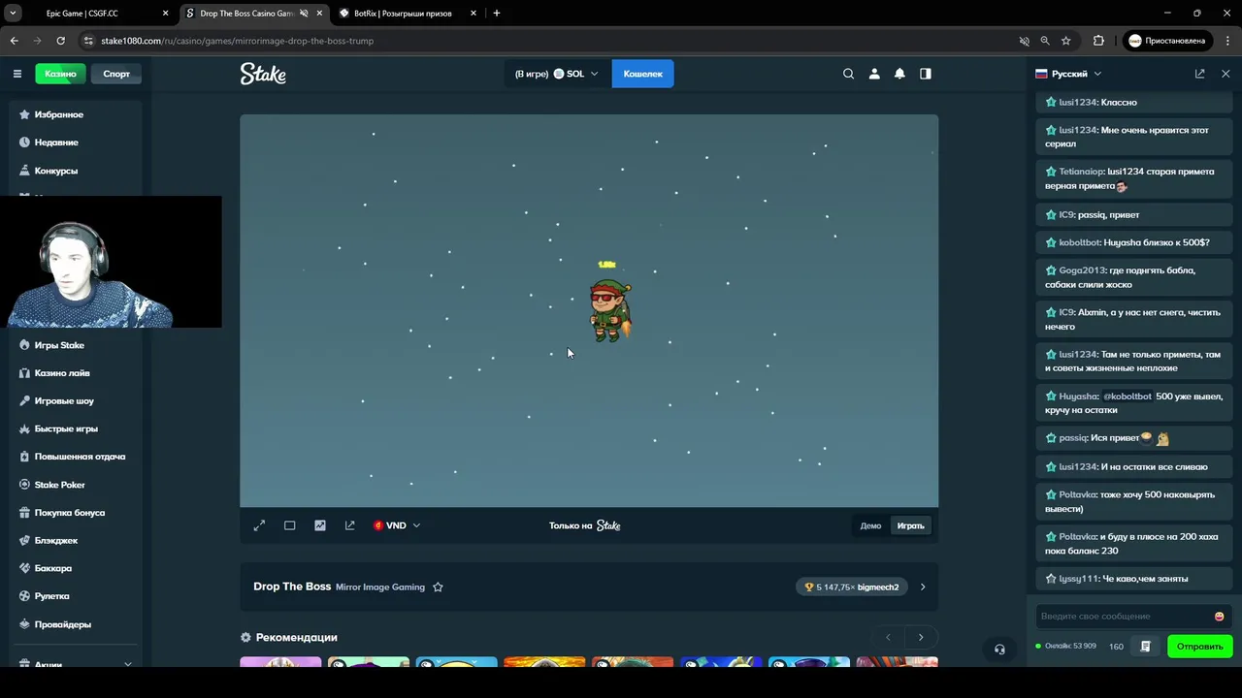This screenshot has height=698, width=1242.
Task: Open the SOL currency dropdown
Action: [557, 74]
